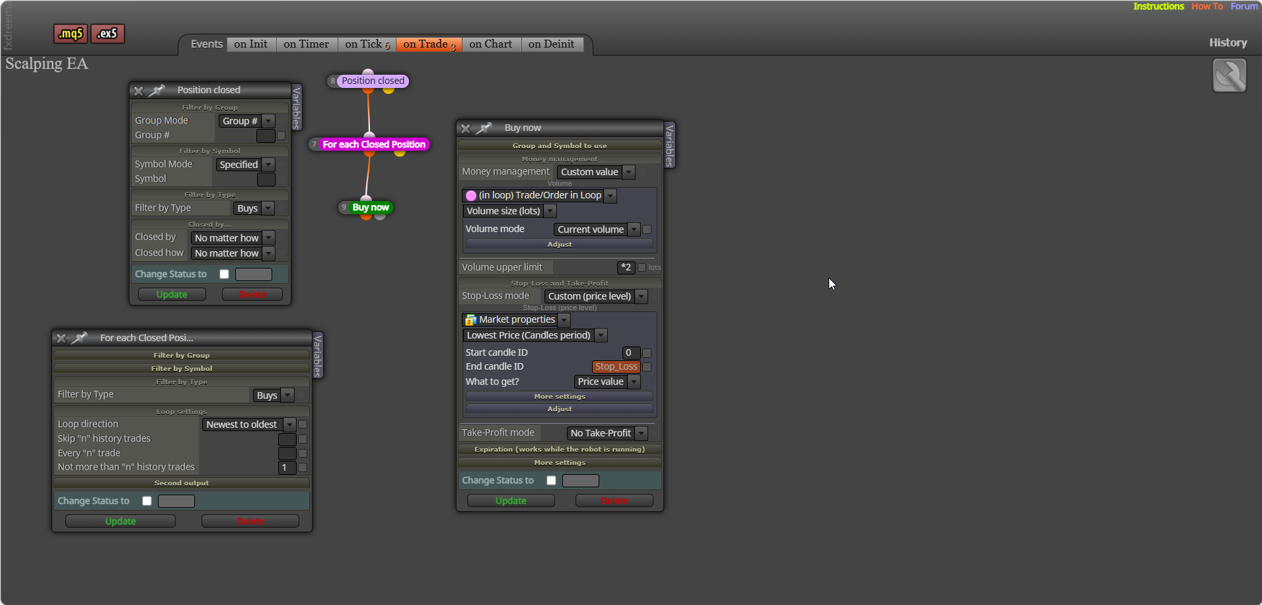The width and height of the screenshot is (1262, 605).
Task: Switch to the on Timer tab
Action: point(307,44)
